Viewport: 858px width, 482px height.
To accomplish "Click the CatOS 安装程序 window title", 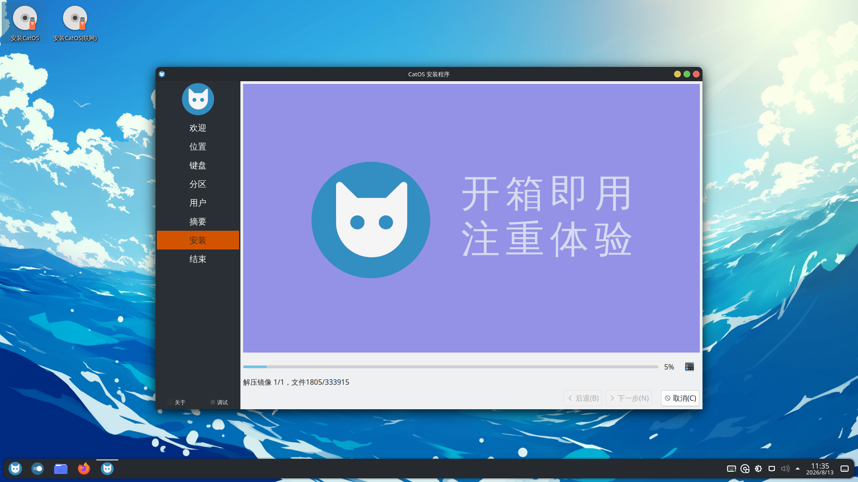I will click(x=429, y=74).
